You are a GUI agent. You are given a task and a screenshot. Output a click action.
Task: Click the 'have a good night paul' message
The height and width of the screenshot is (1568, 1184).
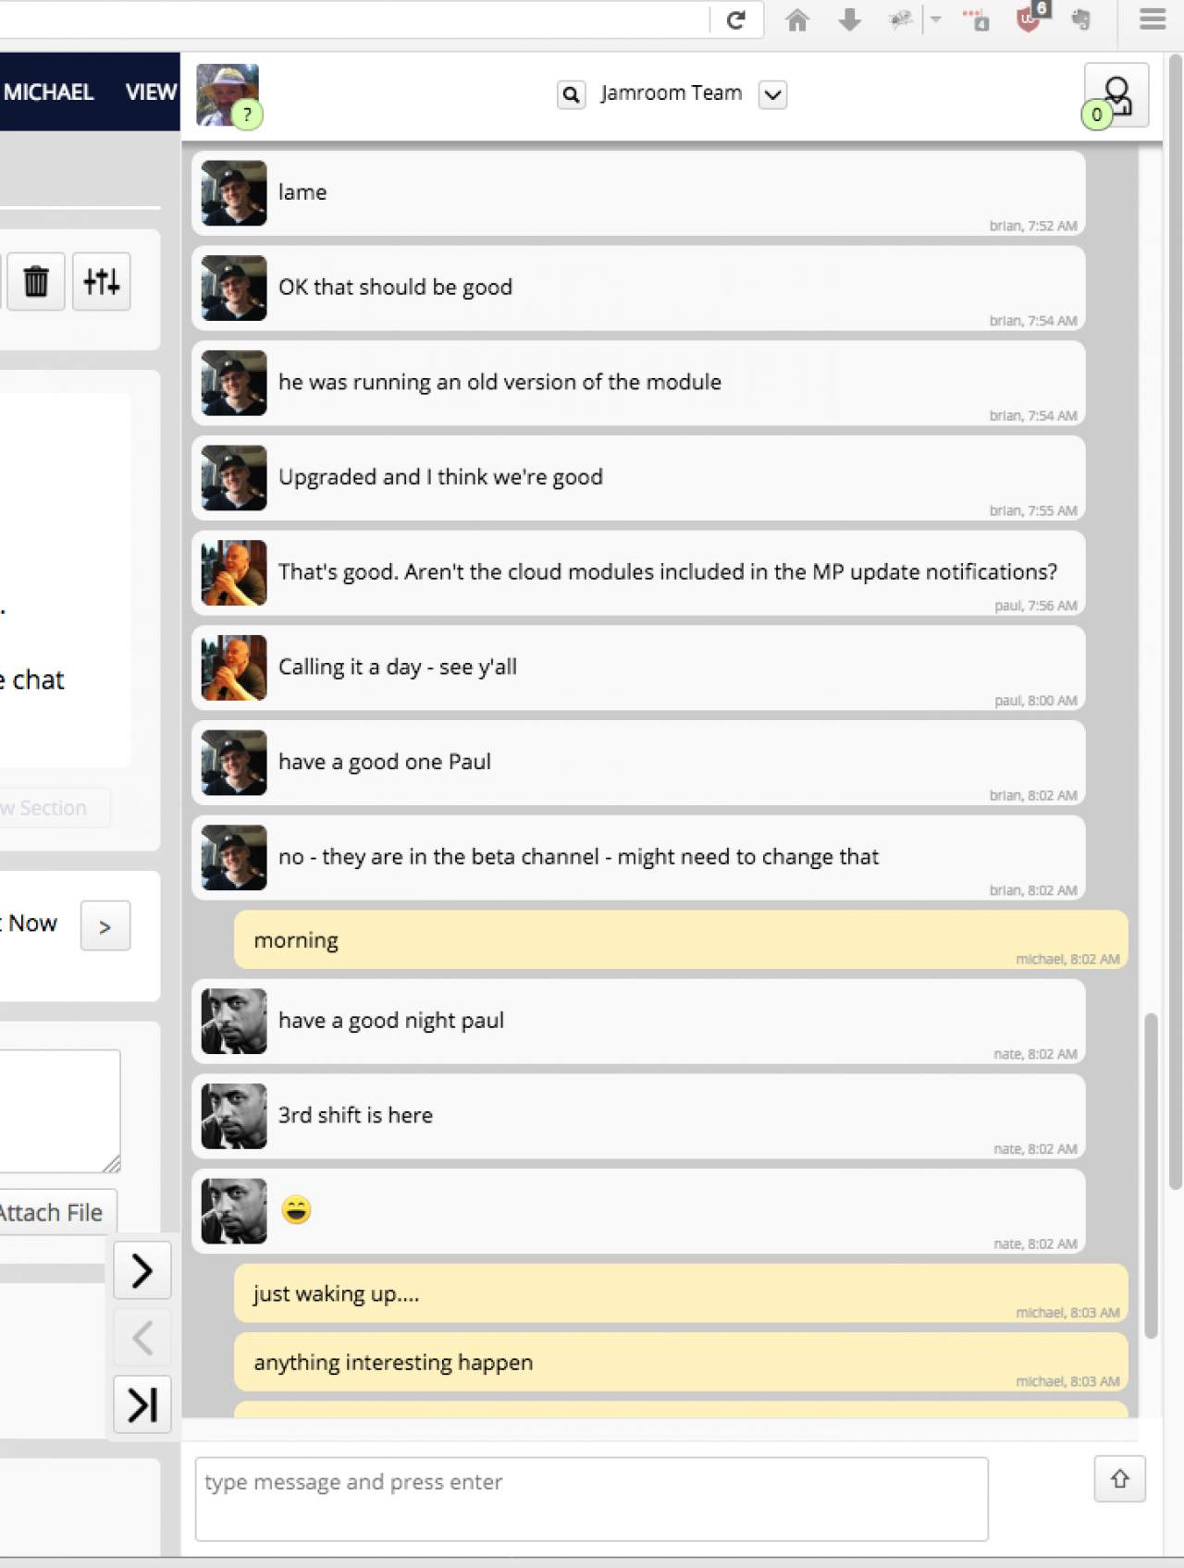click(638, 1022)
